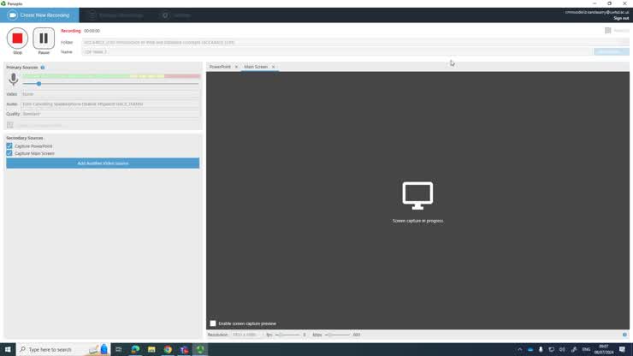Open File Explorer from the taskbar
This screenshot has width=633, height=356.
151,349
